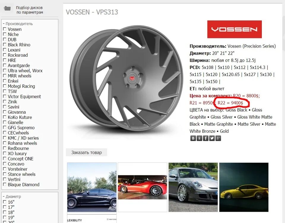
Task: Select the Giovanna checkbox
Action: tap(5, 112)
